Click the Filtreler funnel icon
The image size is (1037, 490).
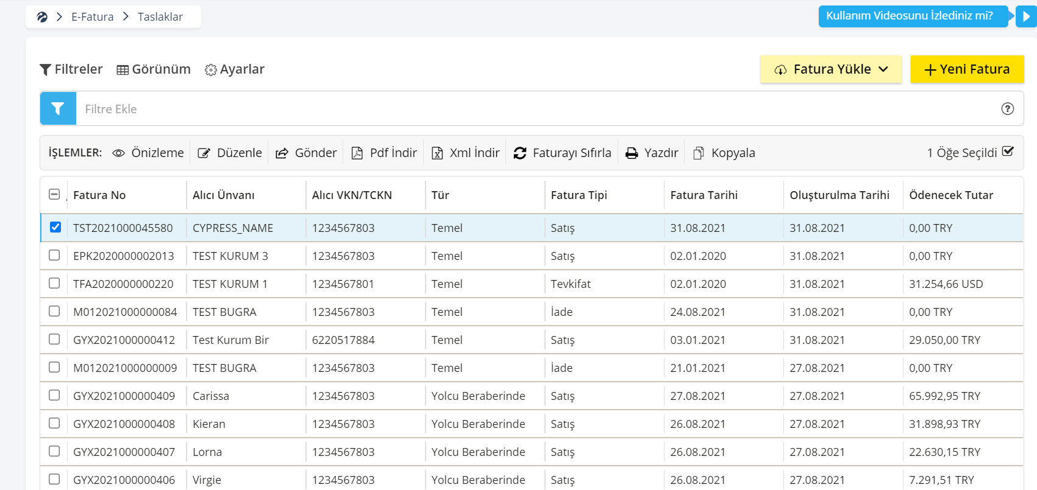[45, 70]
